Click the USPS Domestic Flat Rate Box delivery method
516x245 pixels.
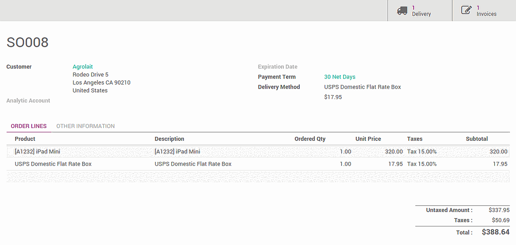pos(362,87)
